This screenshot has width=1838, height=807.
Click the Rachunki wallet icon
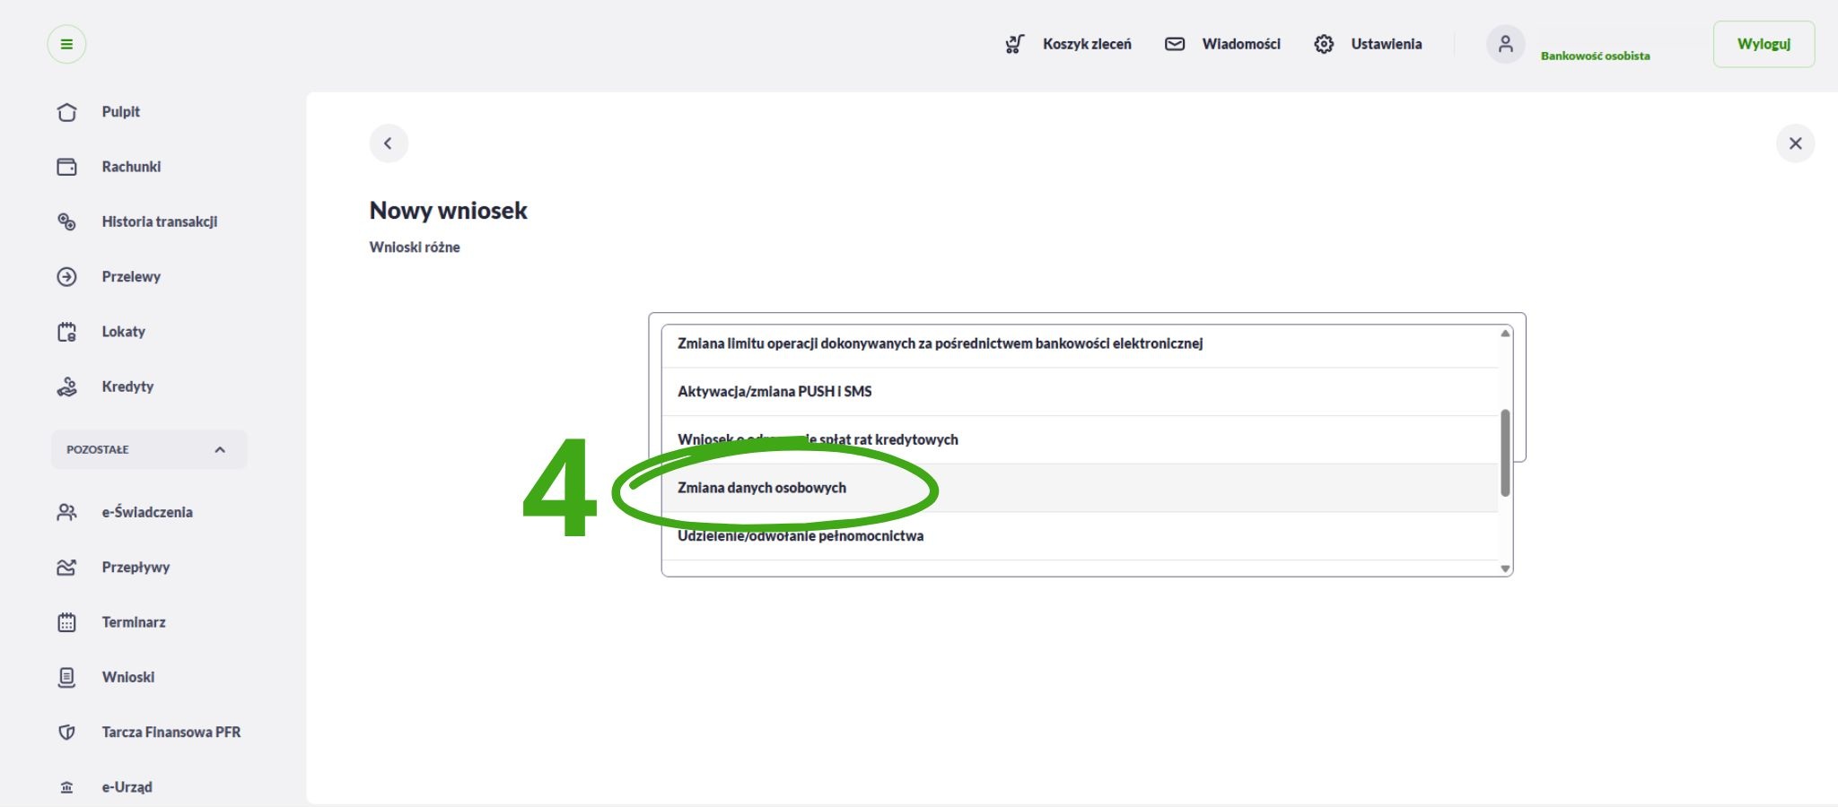[66, 167]
